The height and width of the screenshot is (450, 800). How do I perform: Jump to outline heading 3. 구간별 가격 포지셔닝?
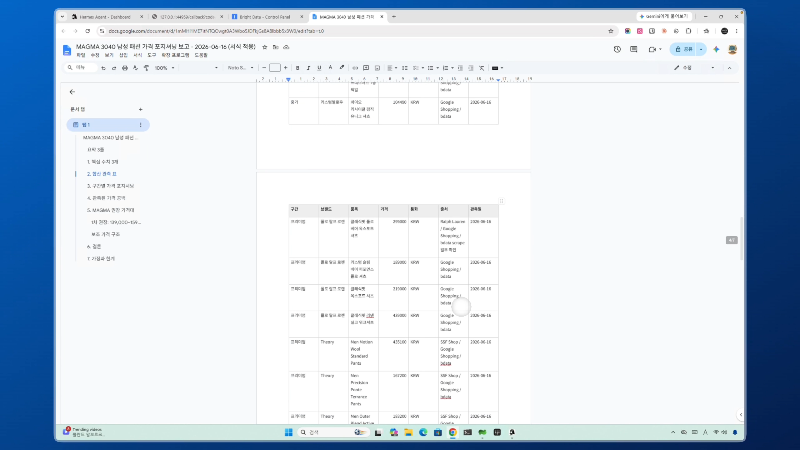click(x=110, y=186)
